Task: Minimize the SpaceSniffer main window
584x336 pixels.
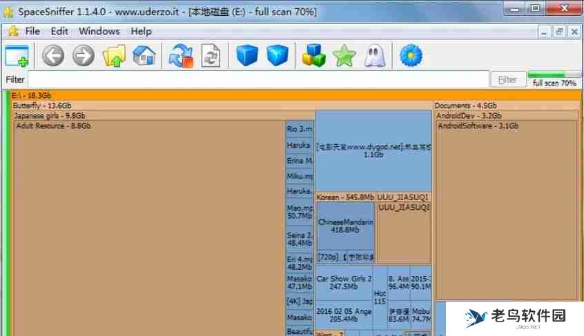Action: [515, 8]
